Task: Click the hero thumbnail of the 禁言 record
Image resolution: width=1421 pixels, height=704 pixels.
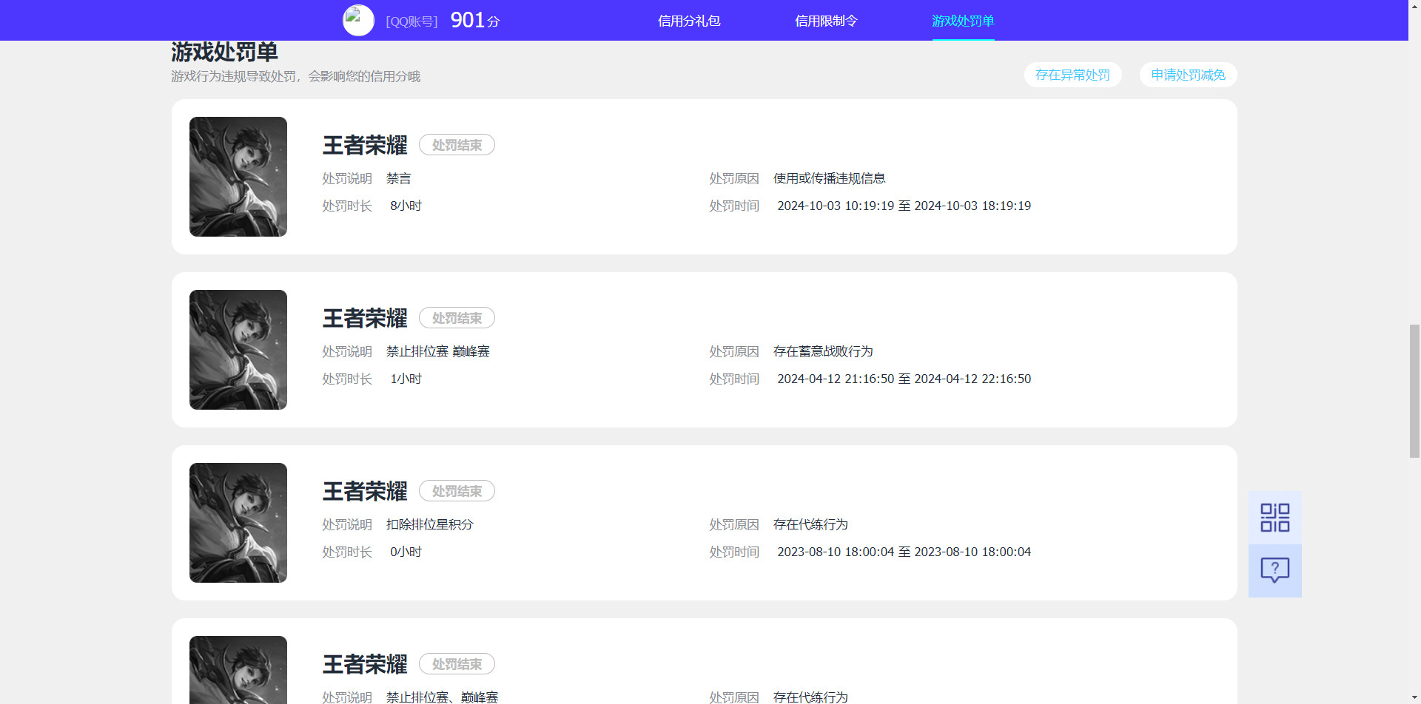Action: pos(238,177)
